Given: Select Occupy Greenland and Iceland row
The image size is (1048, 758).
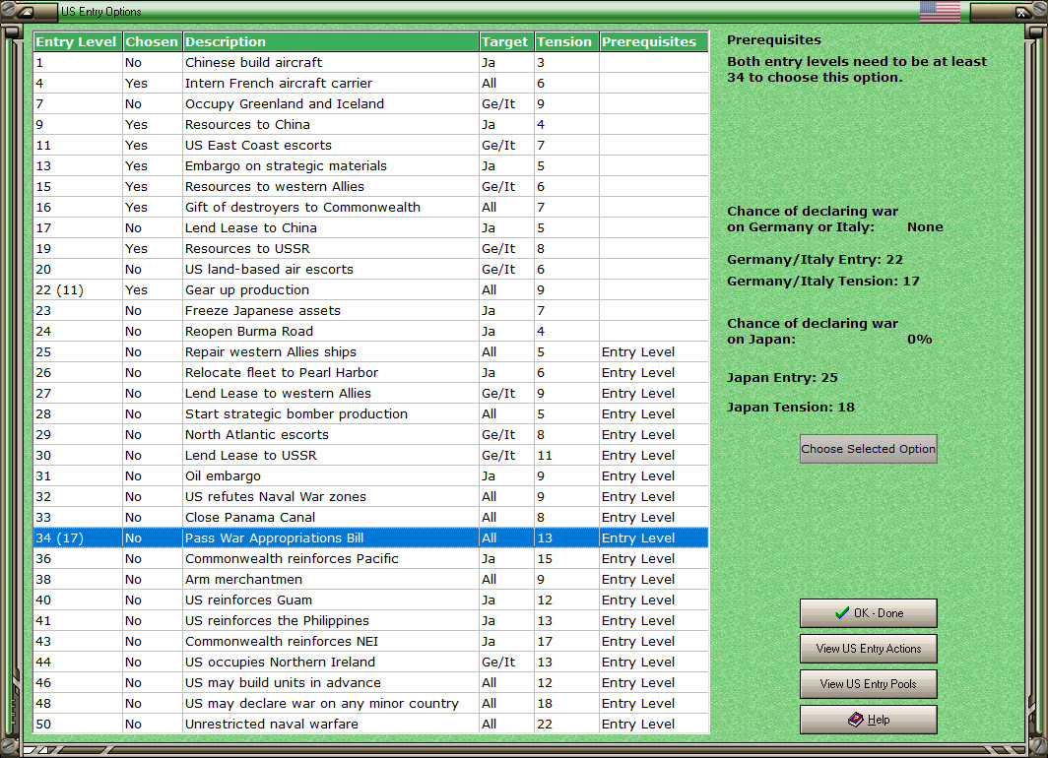Looking at the screenshot, I should point(371,103).
